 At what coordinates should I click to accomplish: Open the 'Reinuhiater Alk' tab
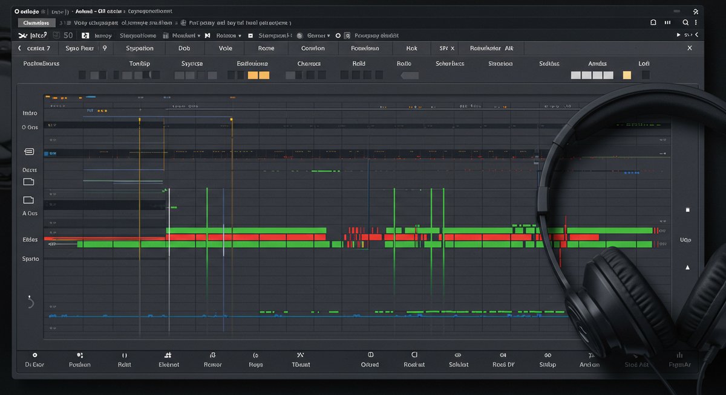pyautogui.click(x=491, y=48)
